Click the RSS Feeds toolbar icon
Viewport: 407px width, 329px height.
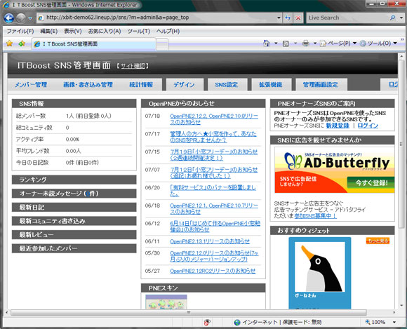click(286, 43)
